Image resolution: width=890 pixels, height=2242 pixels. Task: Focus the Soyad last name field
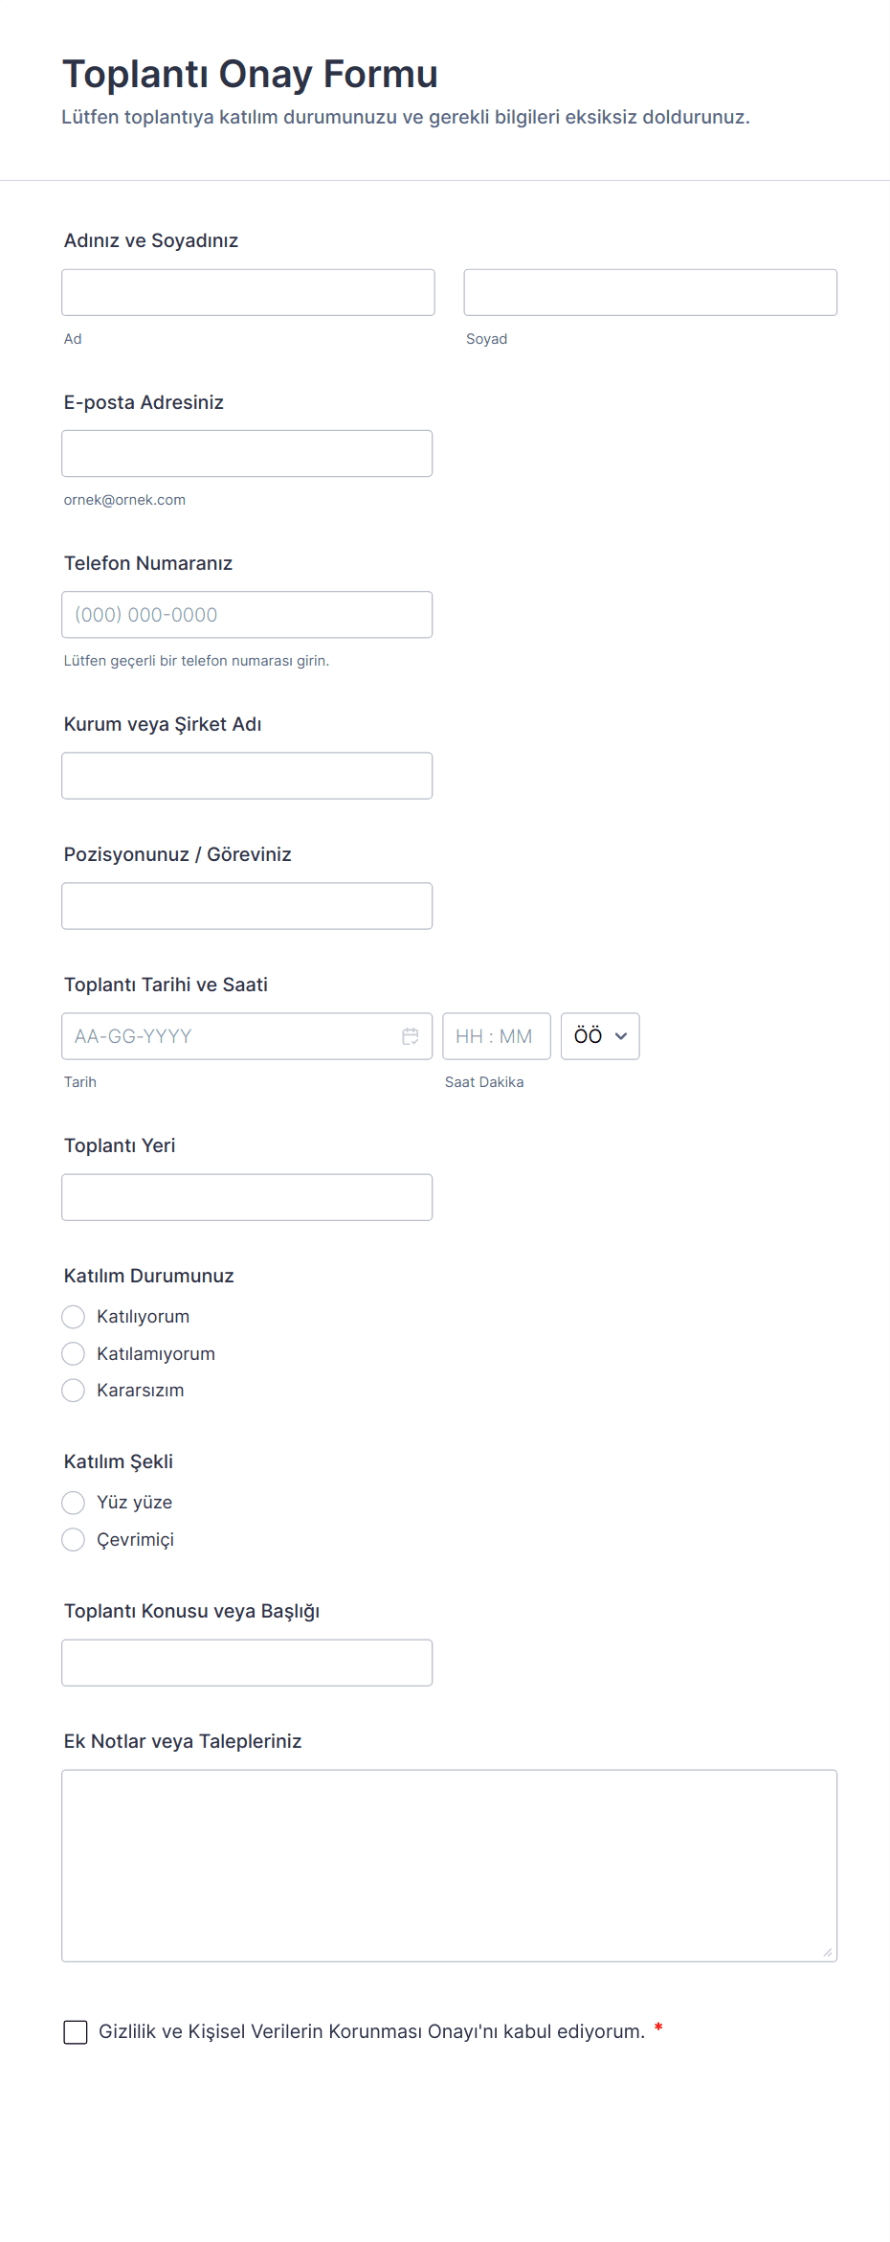(x=650, y=292)
